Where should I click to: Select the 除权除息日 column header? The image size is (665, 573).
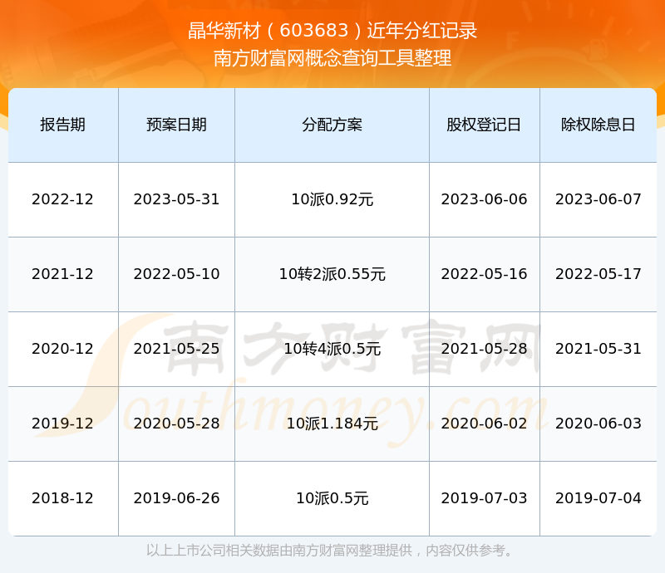coord(598,125)
